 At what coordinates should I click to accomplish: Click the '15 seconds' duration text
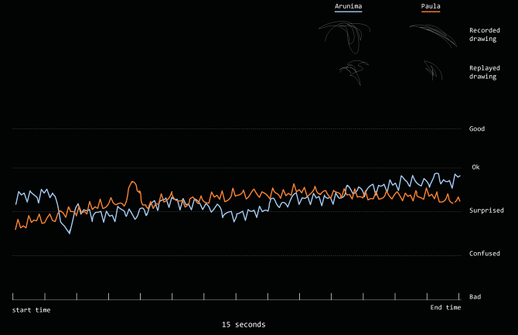(x=244, y=324)
